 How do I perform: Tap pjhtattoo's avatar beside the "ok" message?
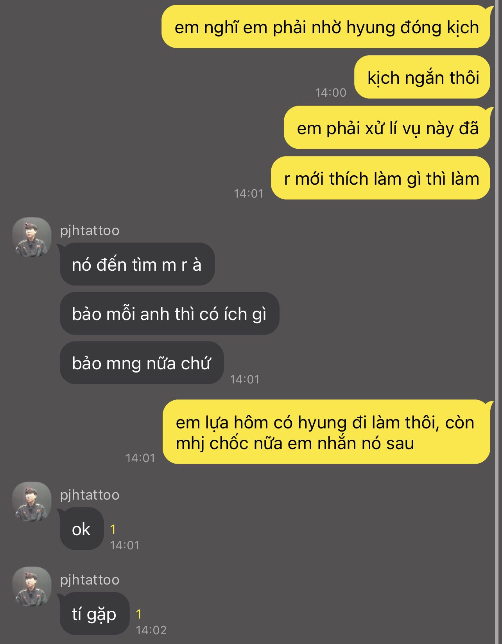pyautogui.click(x=32, y=502)
